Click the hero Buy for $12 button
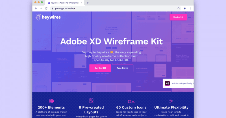The image size is (226, 118). [100, 68]
